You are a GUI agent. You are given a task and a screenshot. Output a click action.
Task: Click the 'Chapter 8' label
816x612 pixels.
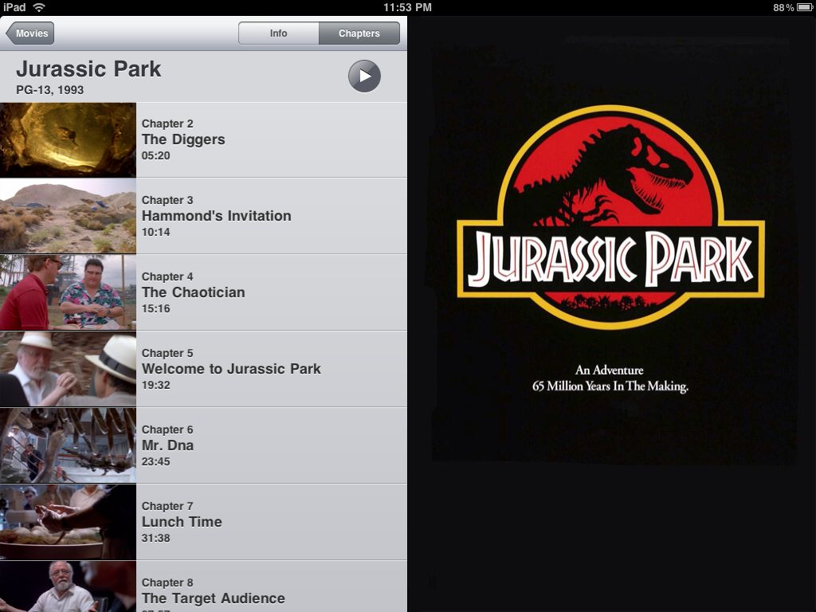tap(167, 583)
